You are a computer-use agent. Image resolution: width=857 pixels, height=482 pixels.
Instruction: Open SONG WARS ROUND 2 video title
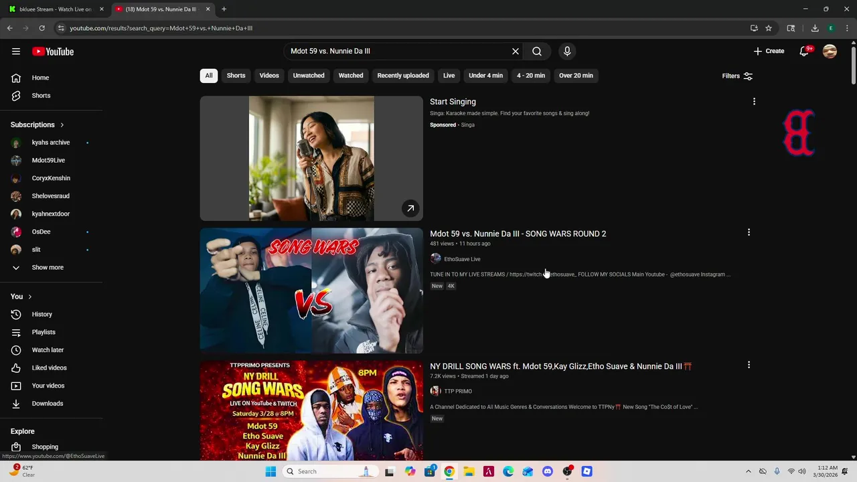tap(518, 234)
